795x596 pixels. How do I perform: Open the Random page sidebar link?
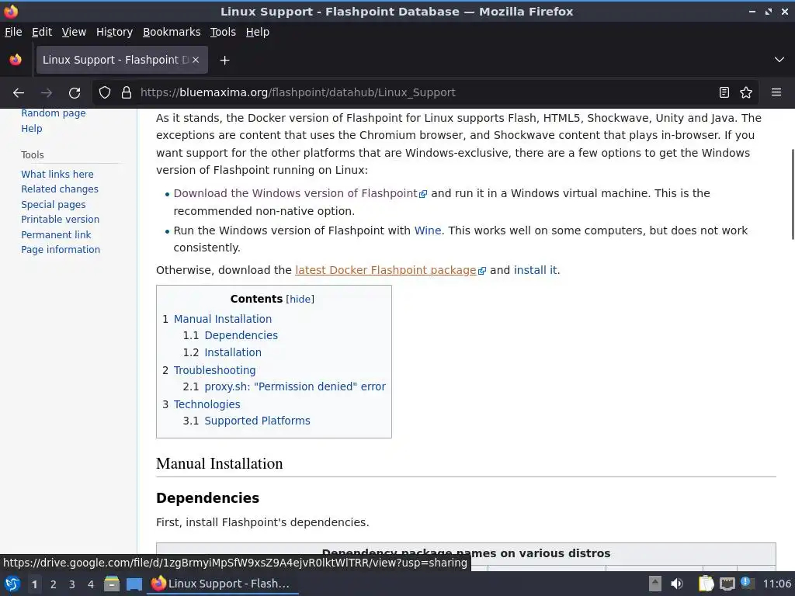point(54,113)
